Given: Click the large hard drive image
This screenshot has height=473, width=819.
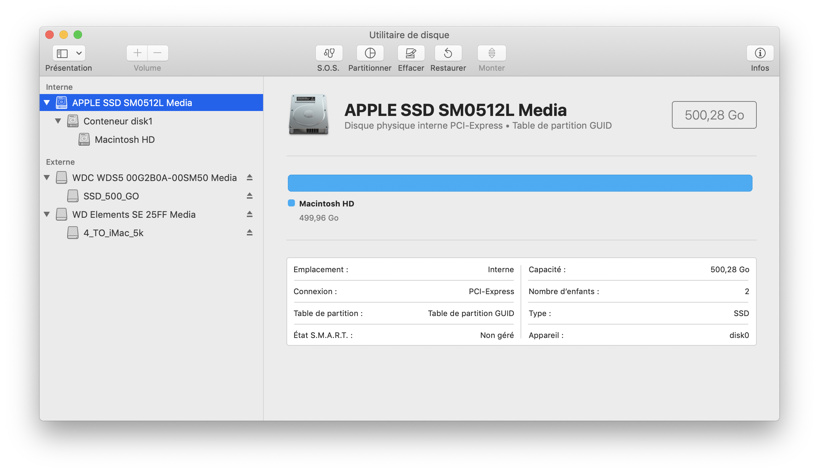Looking at the screenshot, I should point(309,115).
